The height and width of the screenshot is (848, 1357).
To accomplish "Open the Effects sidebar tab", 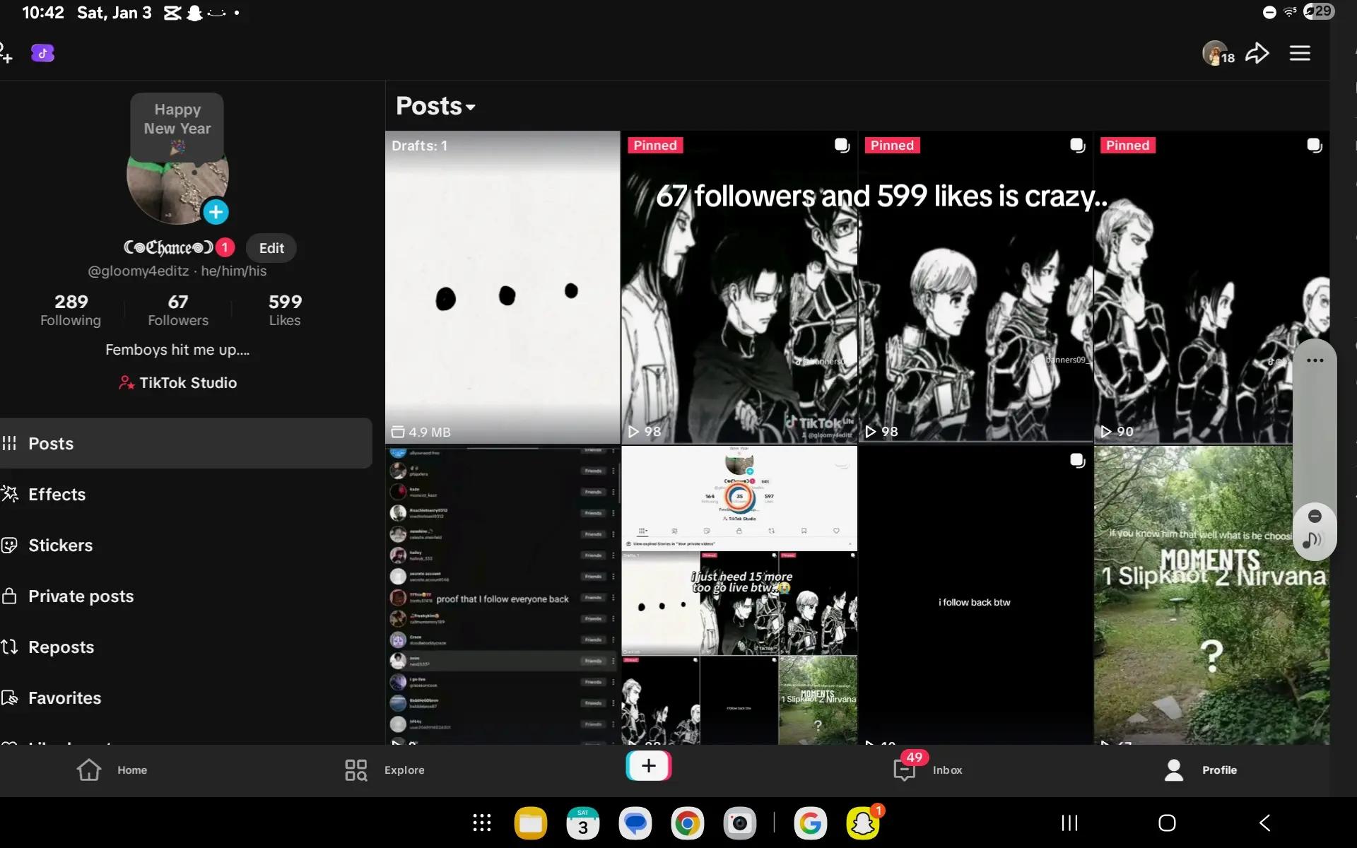I will pos(186,494).
